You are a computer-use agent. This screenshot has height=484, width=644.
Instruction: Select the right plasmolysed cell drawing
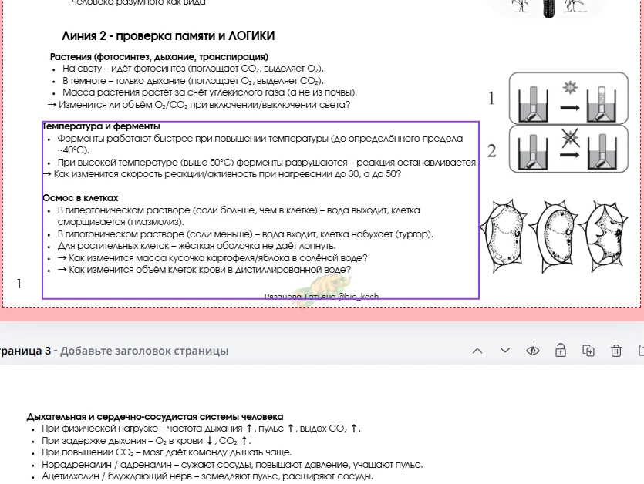pos(603,237)
